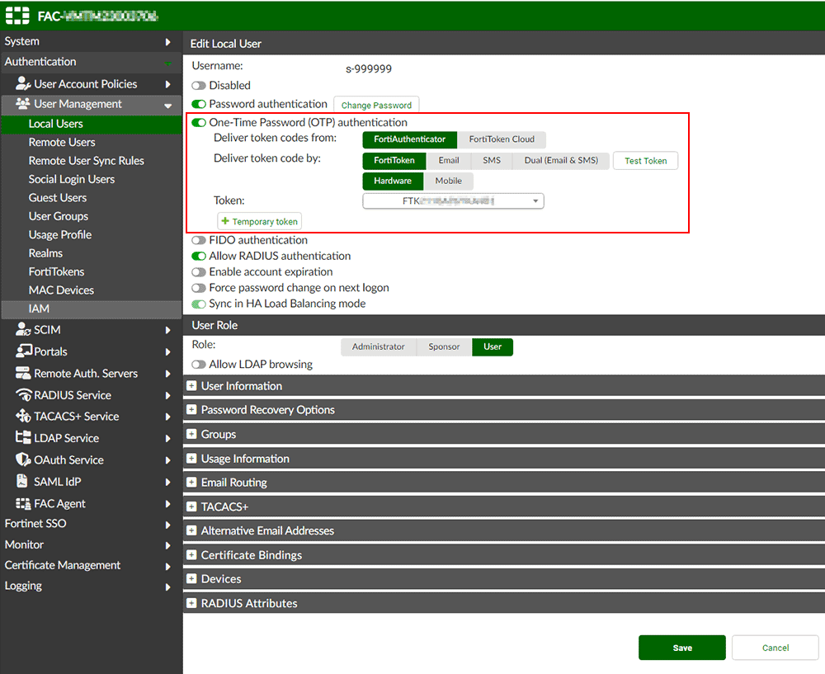The width and height of the screenshot is (825, 674).
Task: Open Remote Users menu item
Action: [x=92, y=142]
